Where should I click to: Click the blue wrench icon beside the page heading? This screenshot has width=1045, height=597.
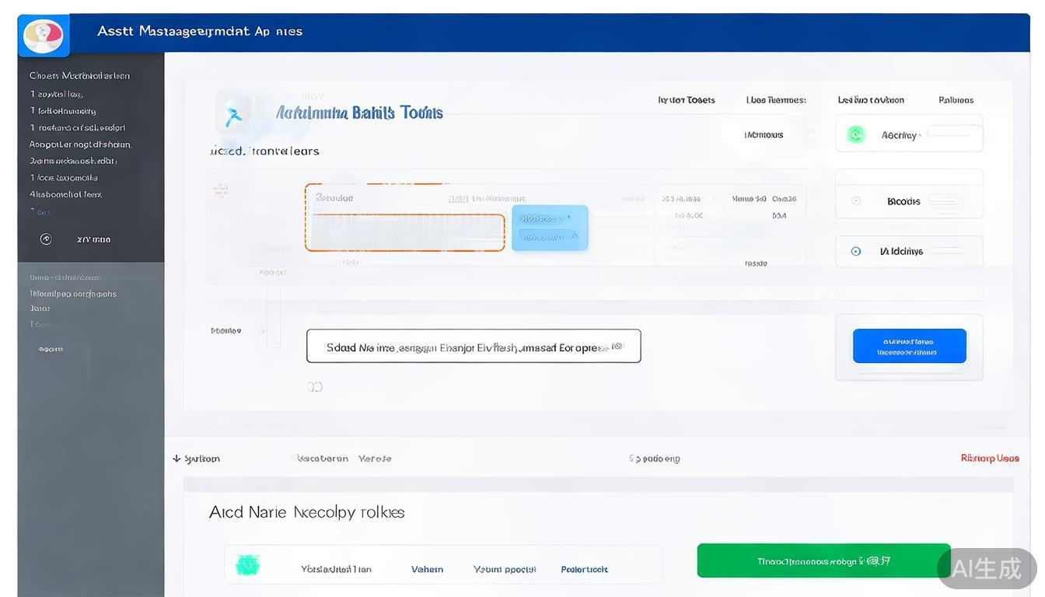tap(232, 115)
